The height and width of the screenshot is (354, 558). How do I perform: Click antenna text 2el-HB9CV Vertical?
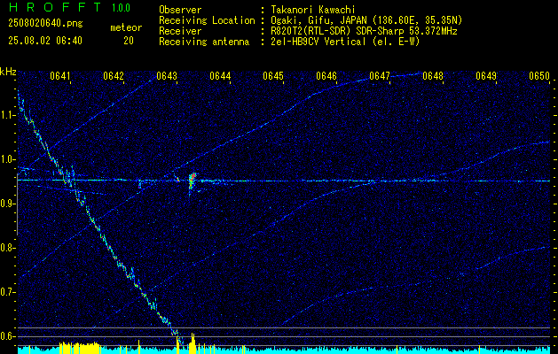317,42
